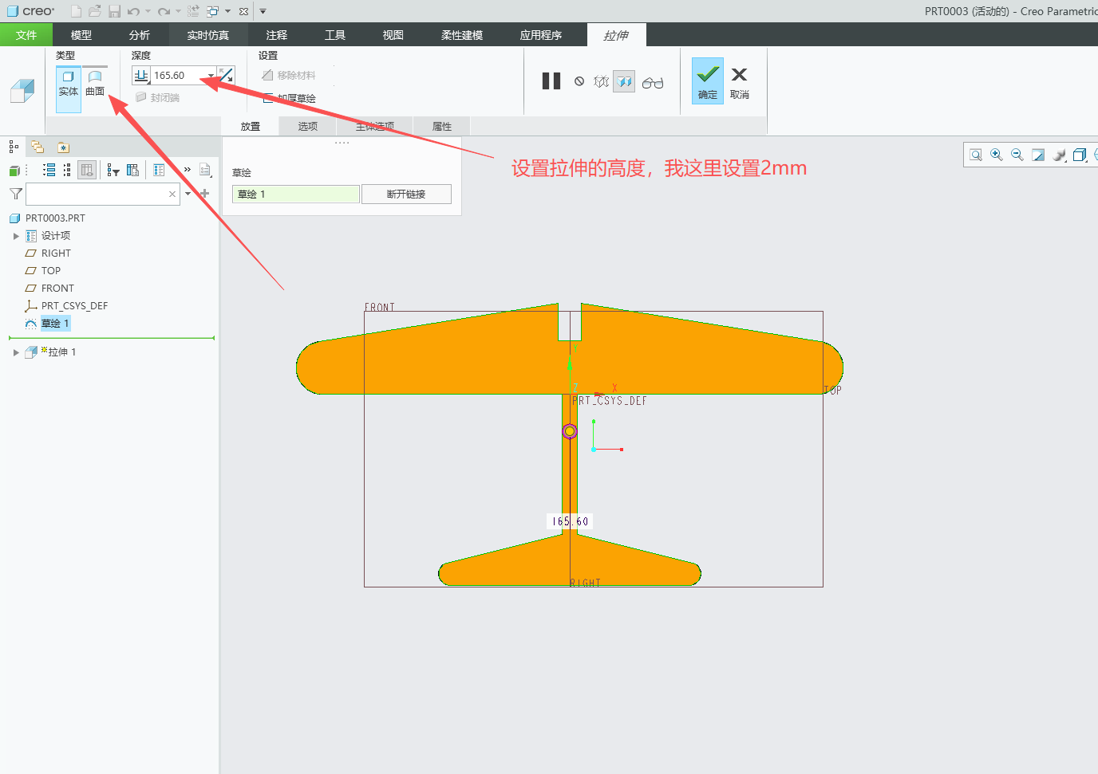Click the 165.60 depth input field
Image resolution: width=1098 pixels, height=774 pixels.
coord(179,76)
